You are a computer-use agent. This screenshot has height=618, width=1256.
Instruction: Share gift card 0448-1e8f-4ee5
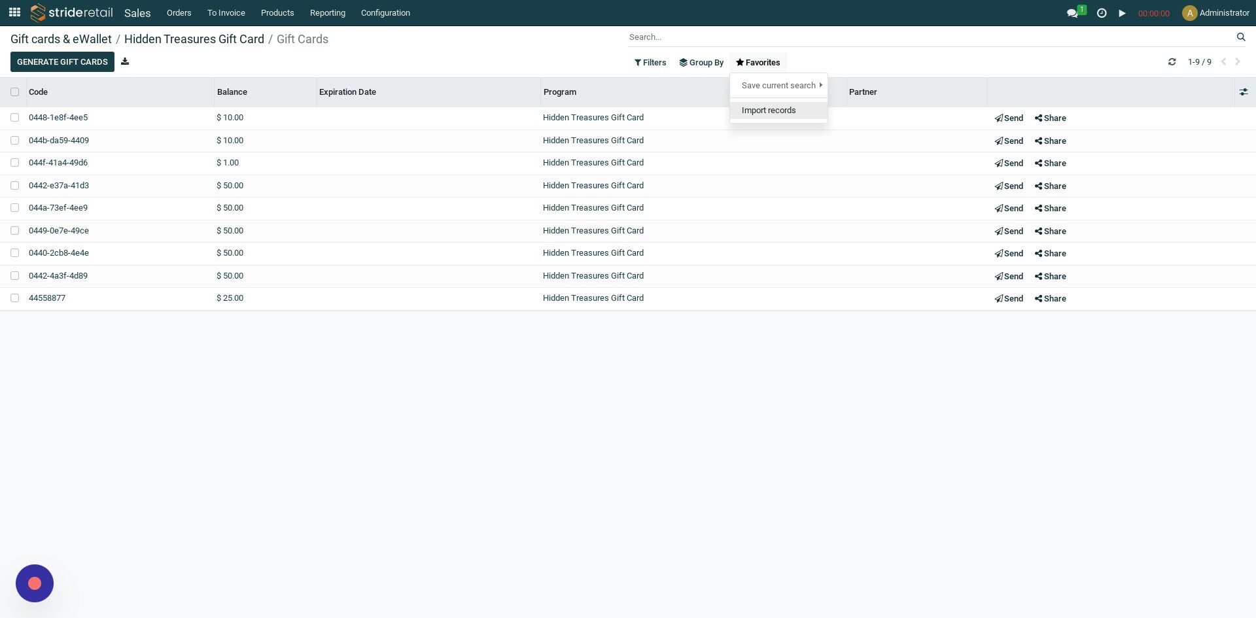1051,118
